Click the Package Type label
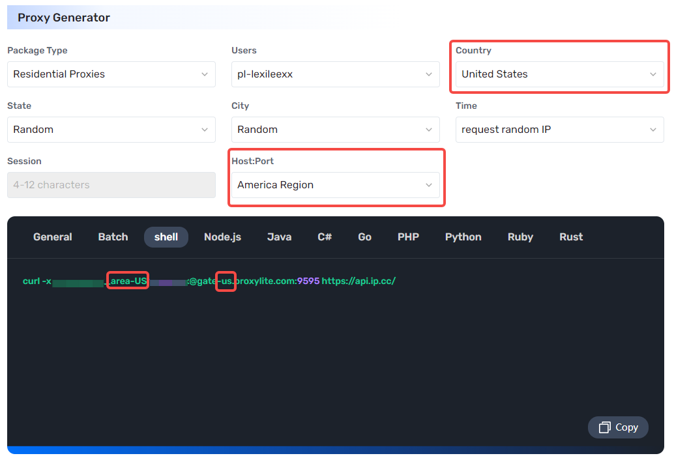Viewport: 674px width, 458px height. [x=37, y=51]
